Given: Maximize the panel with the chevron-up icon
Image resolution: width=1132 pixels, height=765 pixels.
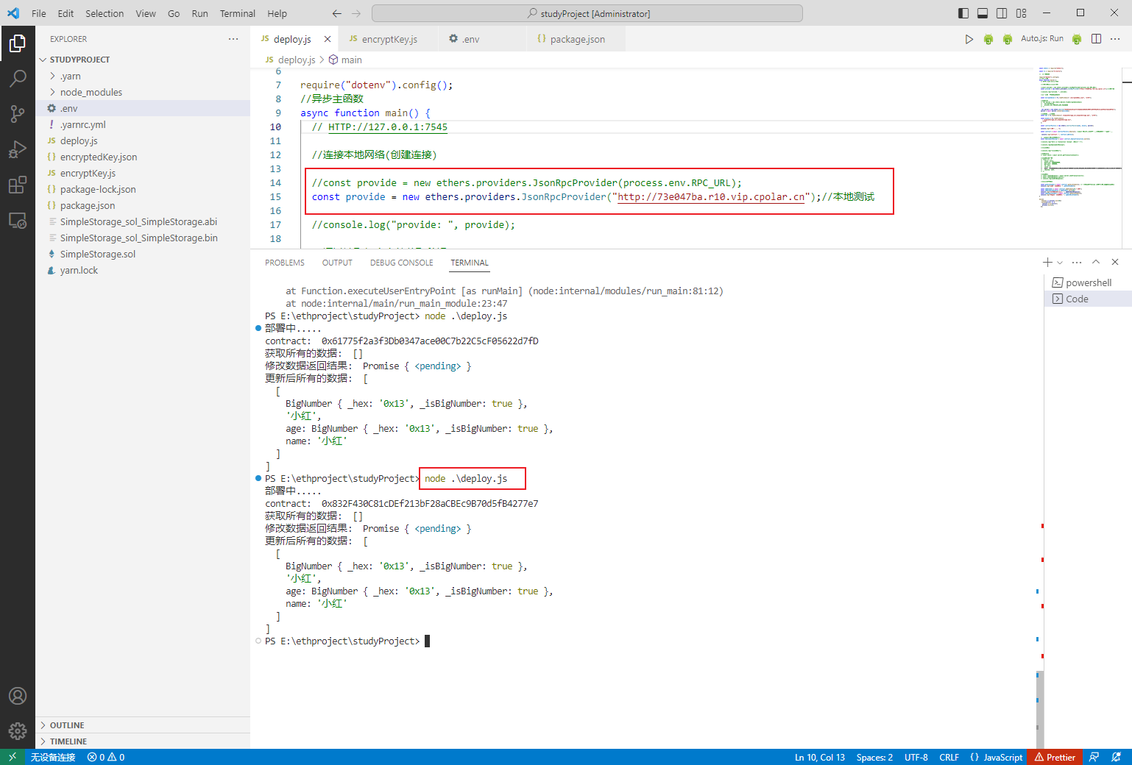Looking at the screenshot, I should click(x=1096, y=263).
